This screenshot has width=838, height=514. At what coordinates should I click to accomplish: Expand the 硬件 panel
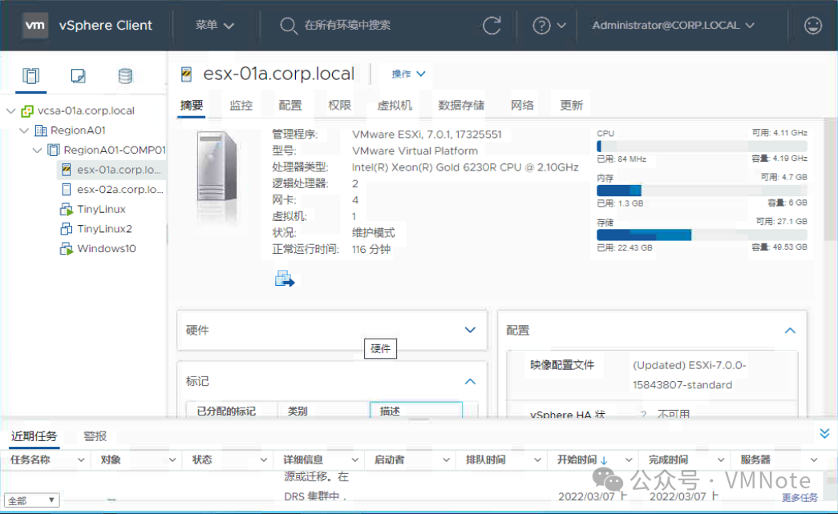pos(470,330)
